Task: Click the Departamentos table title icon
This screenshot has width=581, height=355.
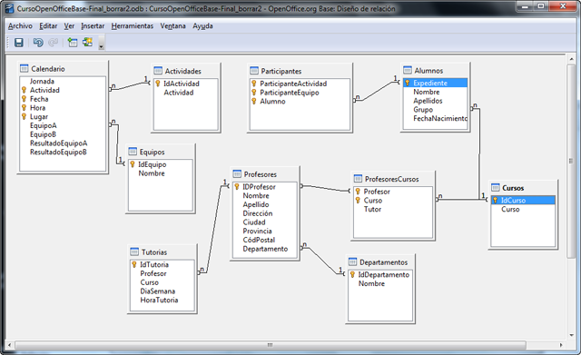Action: (x=353, y=261)
